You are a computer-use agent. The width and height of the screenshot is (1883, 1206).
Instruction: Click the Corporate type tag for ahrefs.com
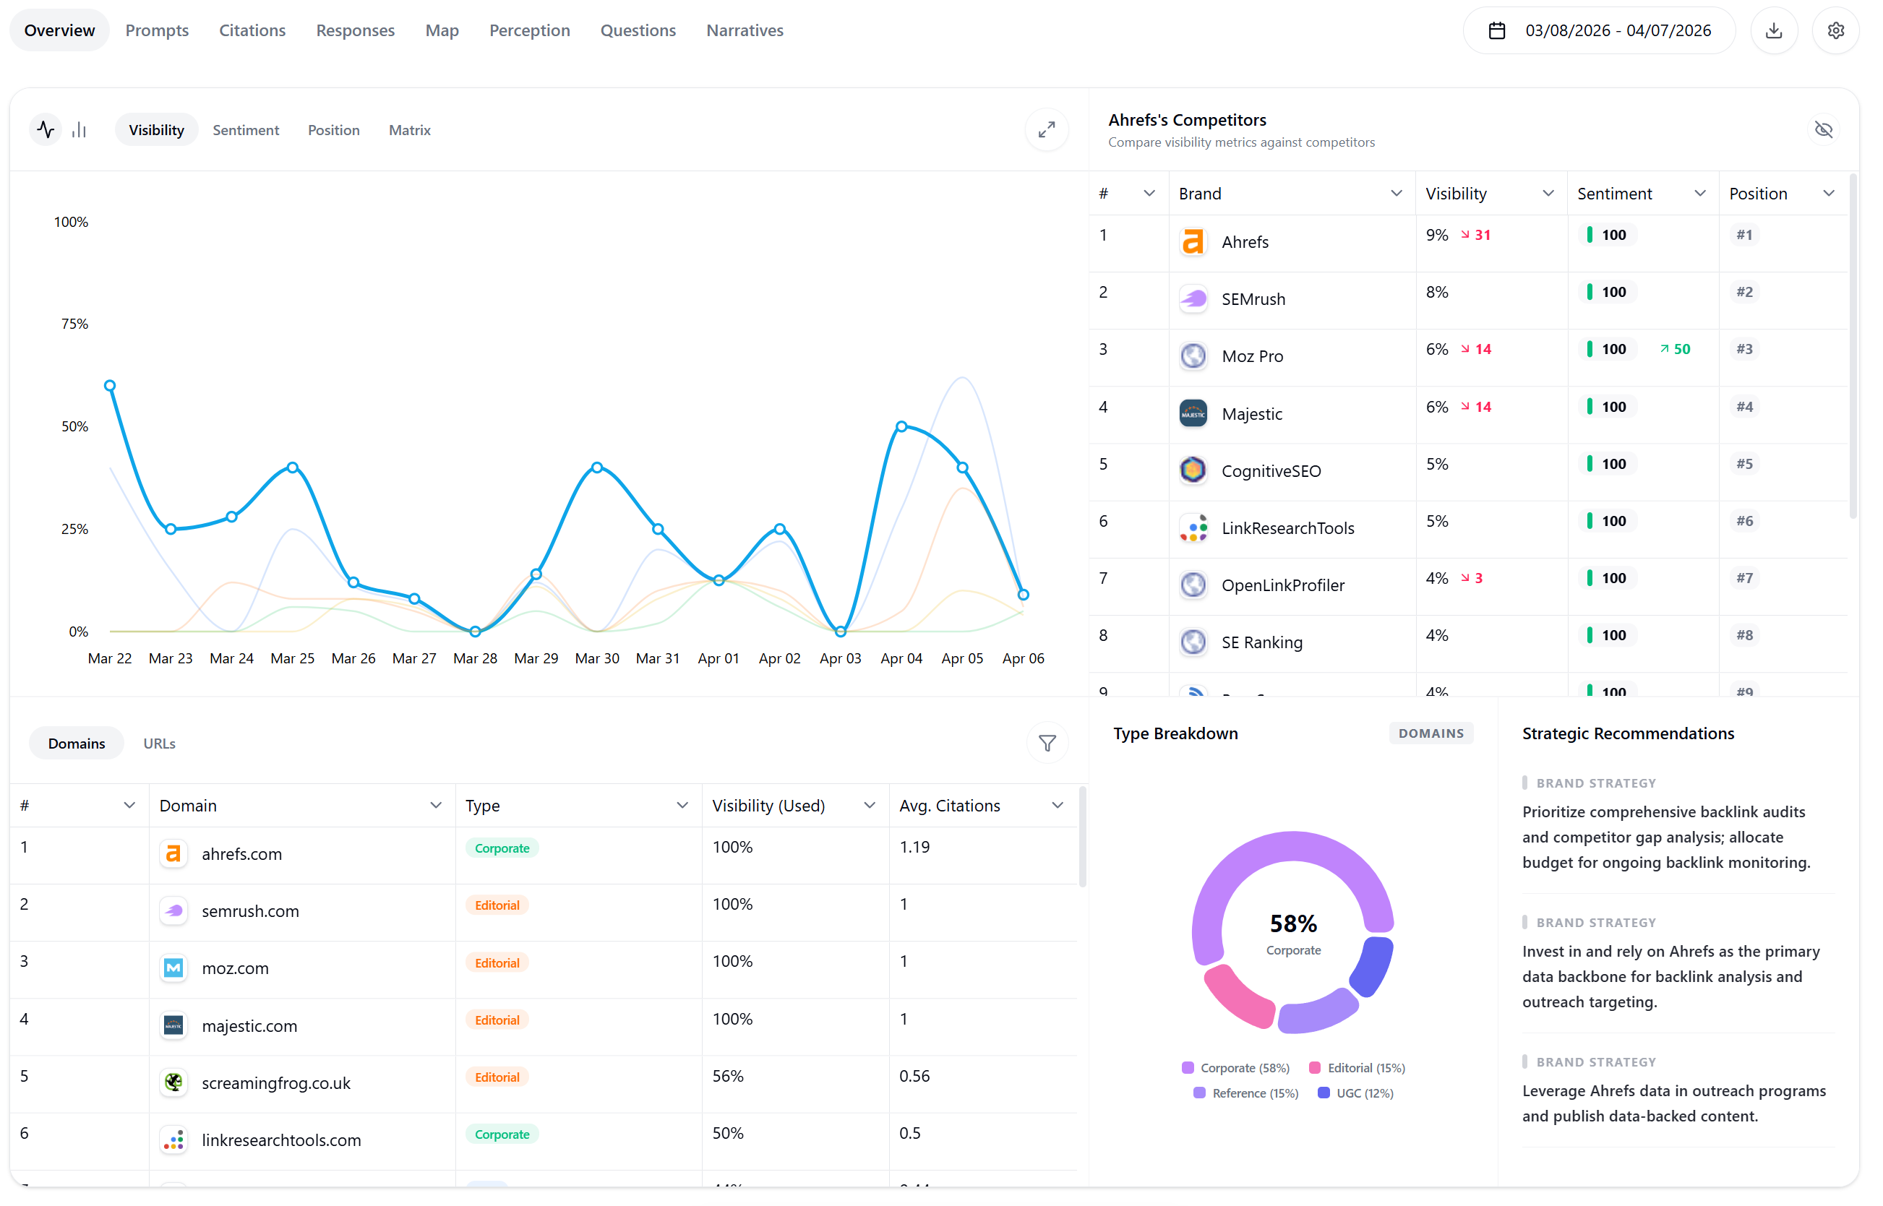pos(502,848)
